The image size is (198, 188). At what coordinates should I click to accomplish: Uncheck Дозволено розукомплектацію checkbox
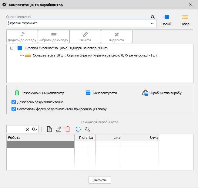point(14,102)
